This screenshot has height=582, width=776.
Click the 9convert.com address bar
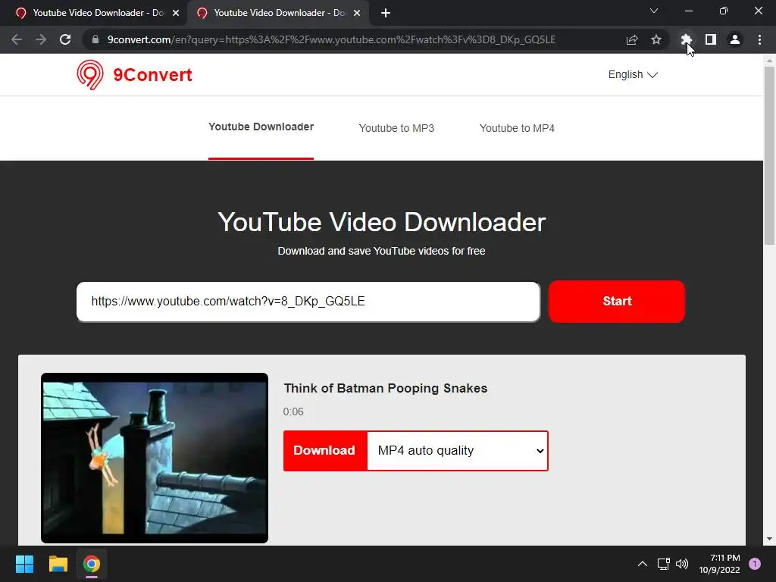331,39
